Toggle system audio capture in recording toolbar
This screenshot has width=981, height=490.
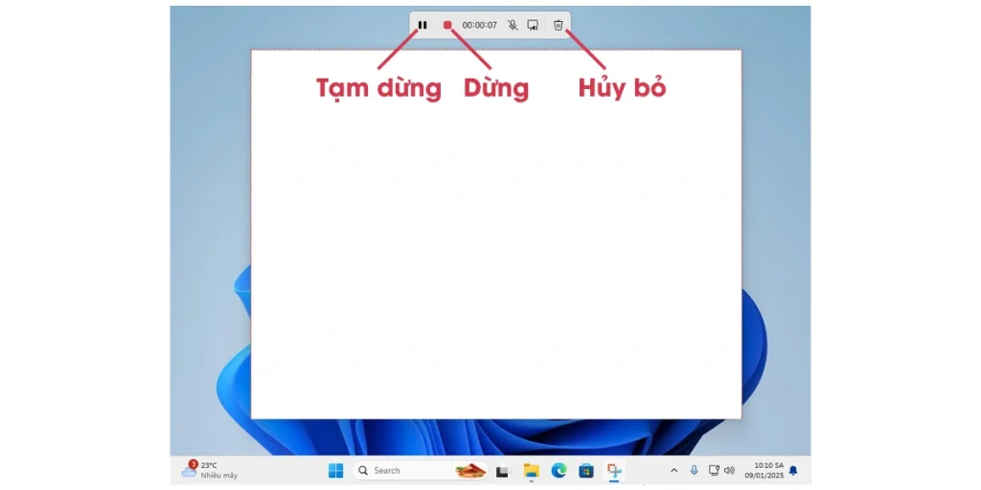(533, 25)
